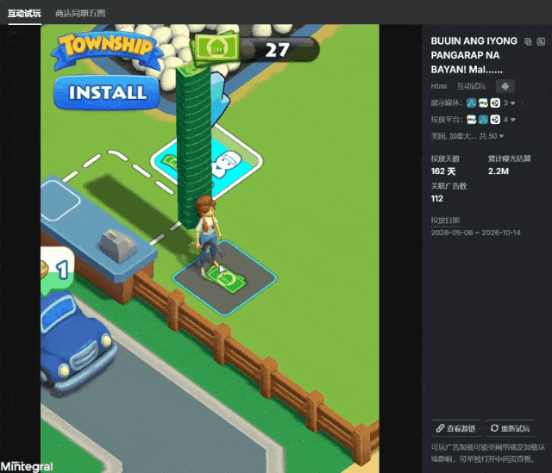
Task: Open the 商店同期五图 tab
Action: coord(80,14)
